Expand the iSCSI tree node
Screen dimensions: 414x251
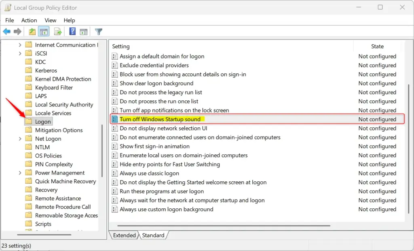20,54
